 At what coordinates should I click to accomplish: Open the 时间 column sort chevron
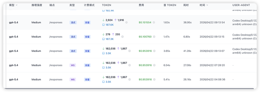coord(207,5)
